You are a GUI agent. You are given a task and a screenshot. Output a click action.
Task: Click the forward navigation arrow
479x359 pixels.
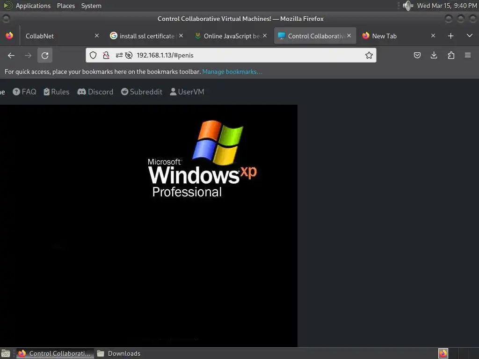point(28,55)
